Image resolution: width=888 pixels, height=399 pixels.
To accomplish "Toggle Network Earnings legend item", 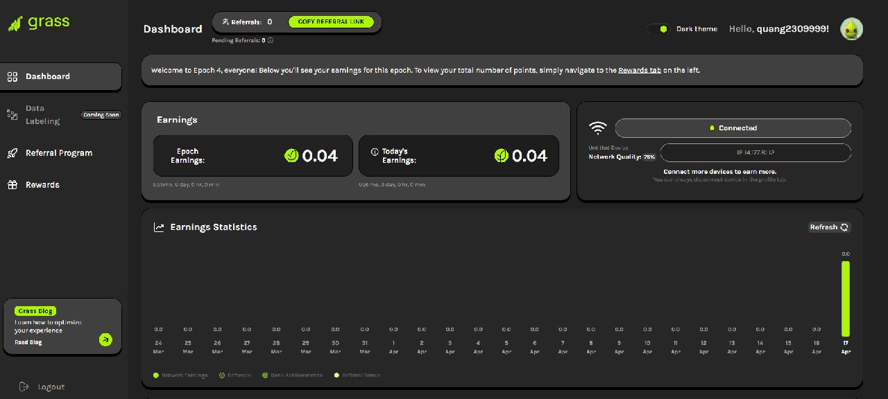I will [x=180, y=375].
